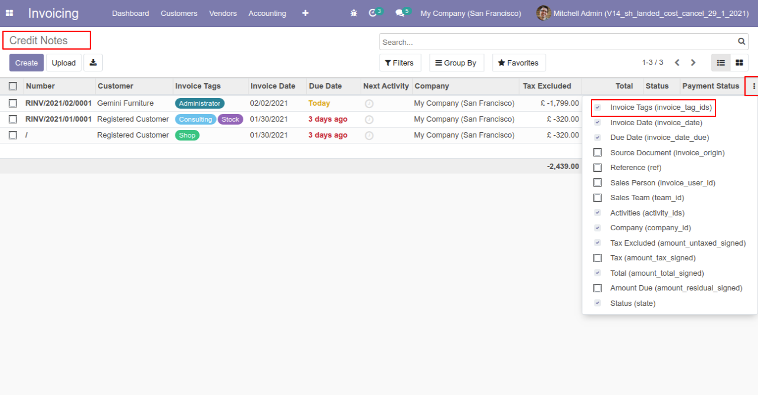
Task: Click the Consulting tag
Action: pos(195,119)
